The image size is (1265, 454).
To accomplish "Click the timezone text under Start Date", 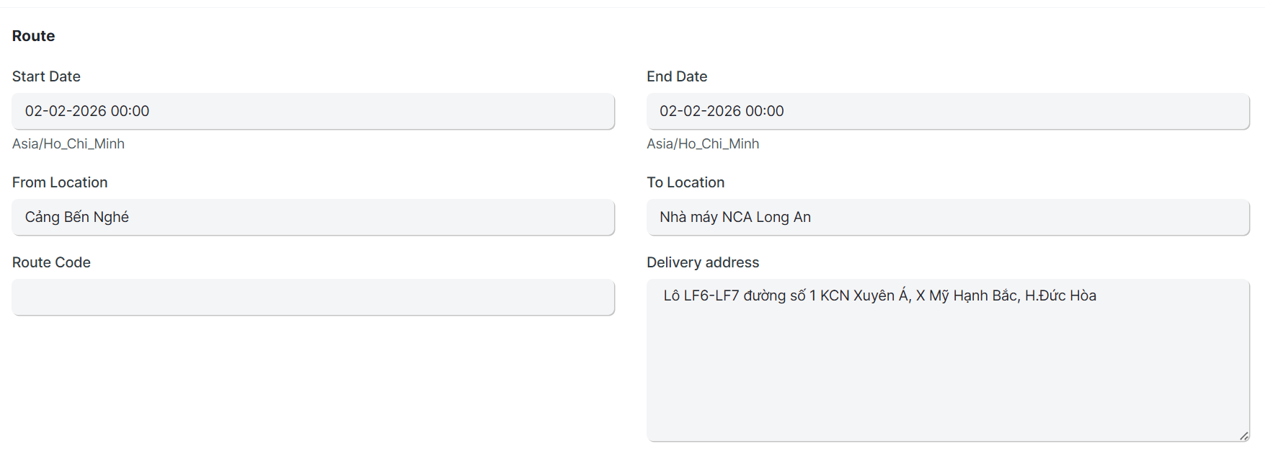I will (68, 143).
